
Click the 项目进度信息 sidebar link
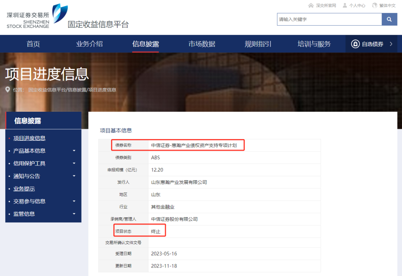[x=29, y=138]
